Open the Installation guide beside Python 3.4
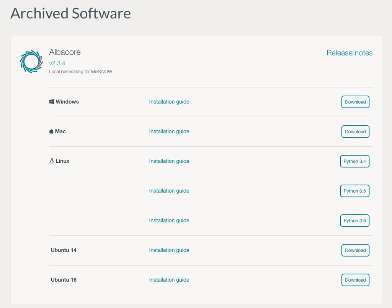This screenshot has width=392, height=308. pyautogui.click(x=169, y=161)
